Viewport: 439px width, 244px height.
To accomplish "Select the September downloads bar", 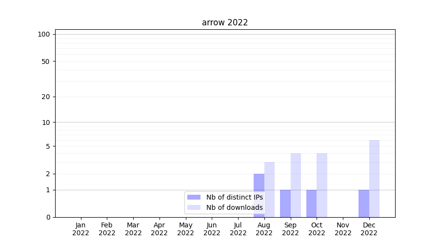I will 296,185.
